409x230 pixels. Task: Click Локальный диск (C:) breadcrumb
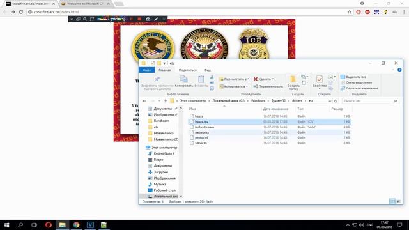tap(228, 101)
